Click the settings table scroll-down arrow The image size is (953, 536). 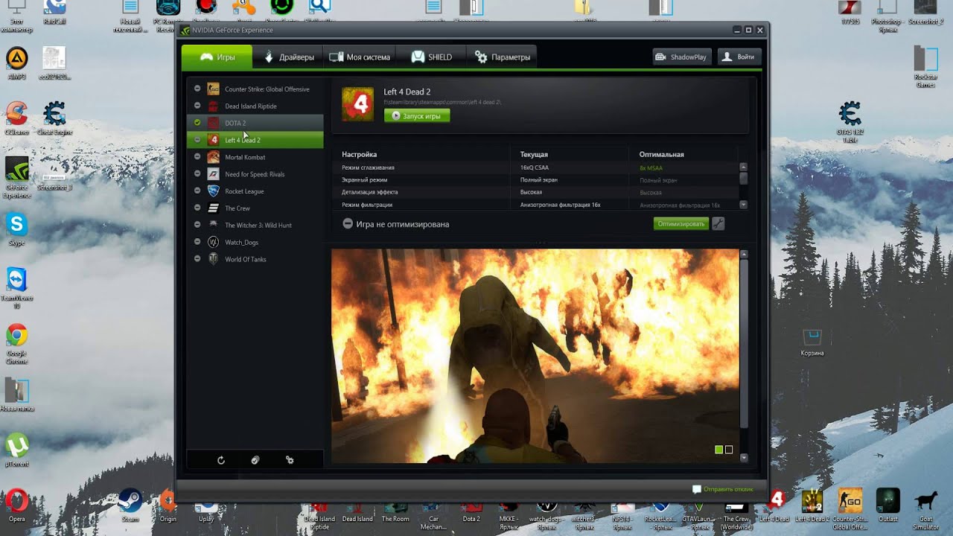(x=743, y=205)
